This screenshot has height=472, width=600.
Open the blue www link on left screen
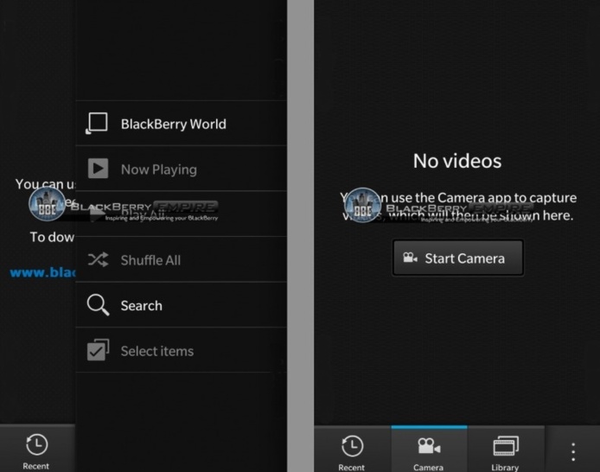(41, 271)
